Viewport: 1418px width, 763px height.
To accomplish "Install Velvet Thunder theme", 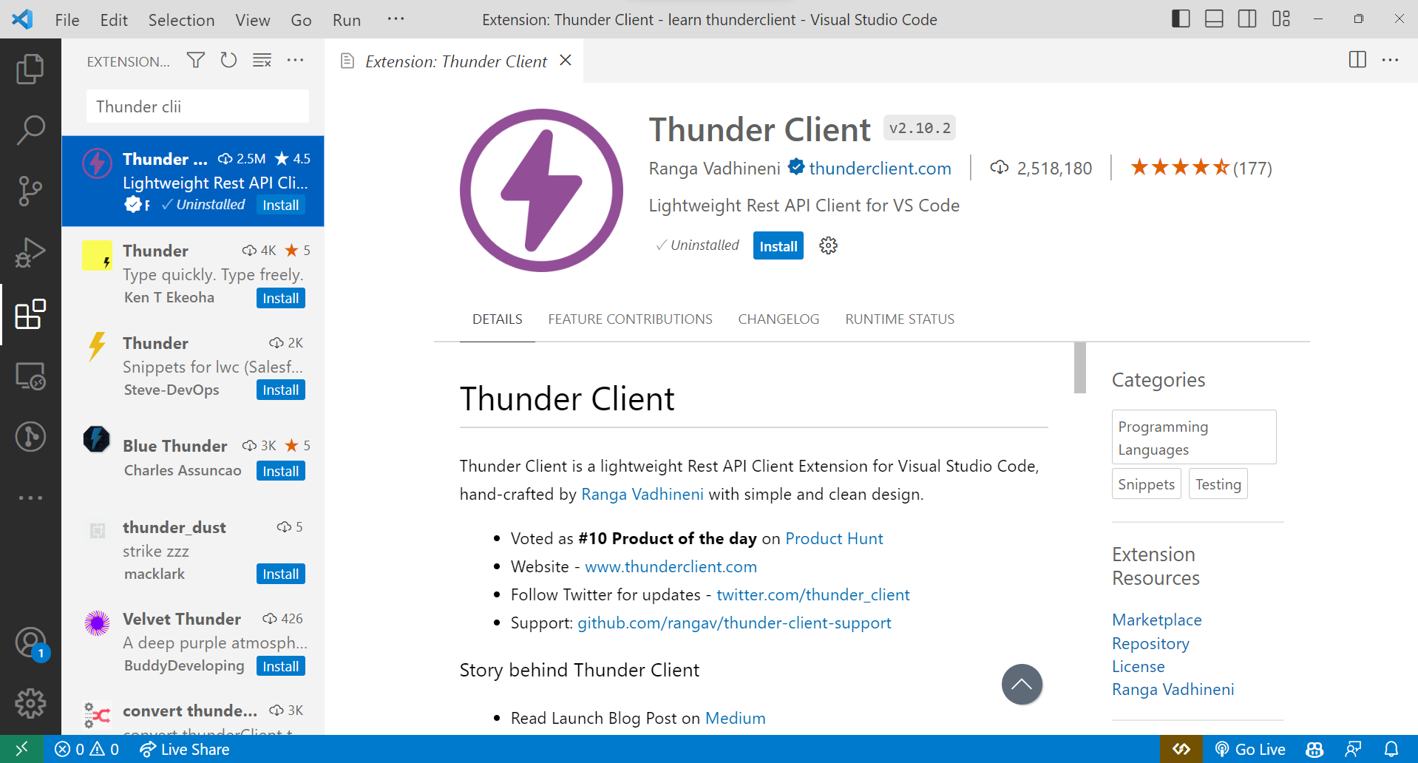I will point(281,666).
